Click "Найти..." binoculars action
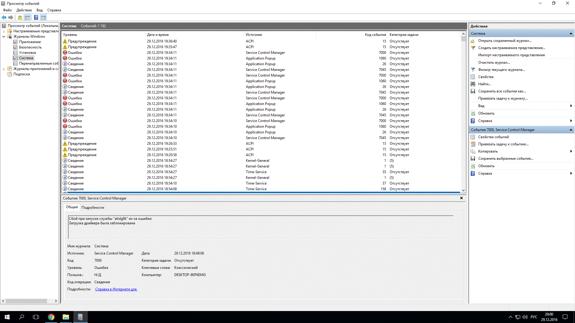Screen dimensions: 575x323 [x=484, y=84]
